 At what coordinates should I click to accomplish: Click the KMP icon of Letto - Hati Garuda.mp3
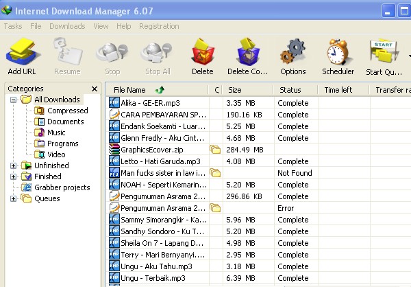point(114,161)
